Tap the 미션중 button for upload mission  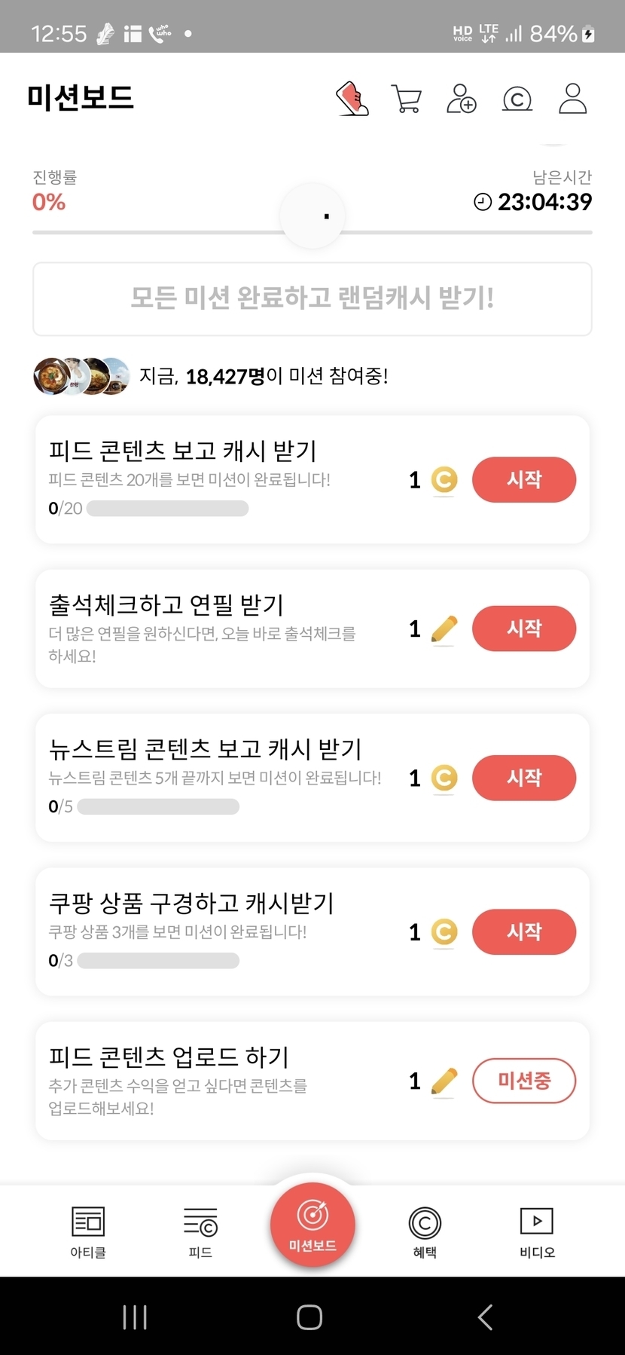(x=524, y=1081)
